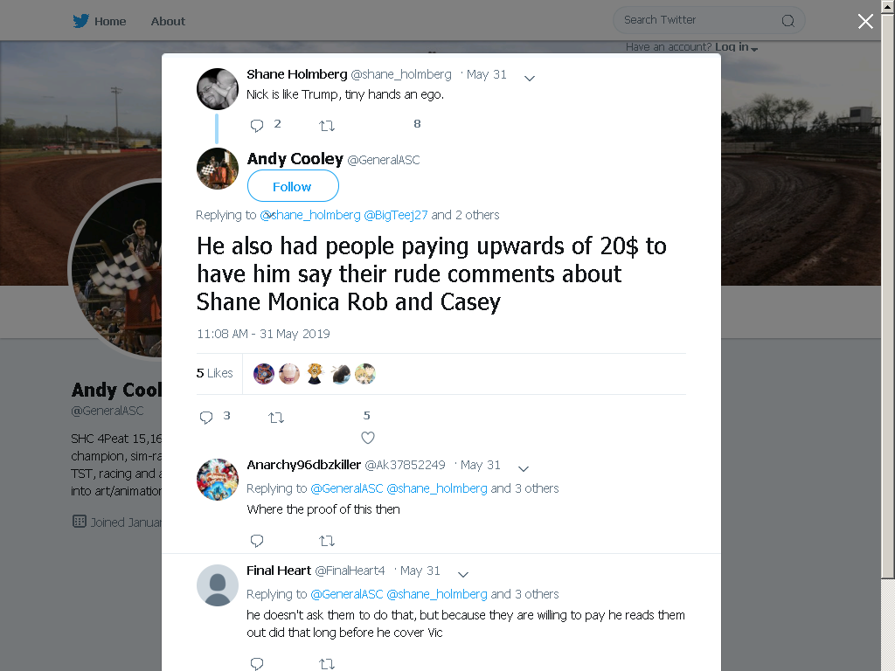Retweet Anarchy96dbzkiller's reply
Image resolution: width=895 pixels, height=671 pixels.
[327, 540]
